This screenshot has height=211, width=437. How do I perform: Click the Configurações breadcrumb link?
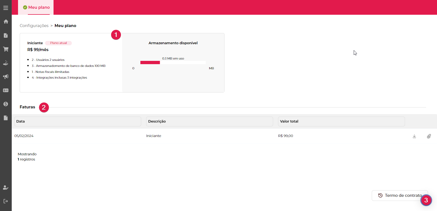coord(34,26)
